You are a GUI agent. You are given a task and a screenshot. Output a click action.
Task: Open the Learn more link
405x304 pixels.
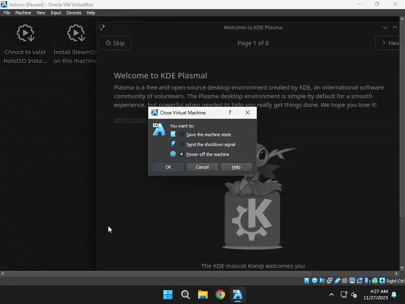click(130, 120)
